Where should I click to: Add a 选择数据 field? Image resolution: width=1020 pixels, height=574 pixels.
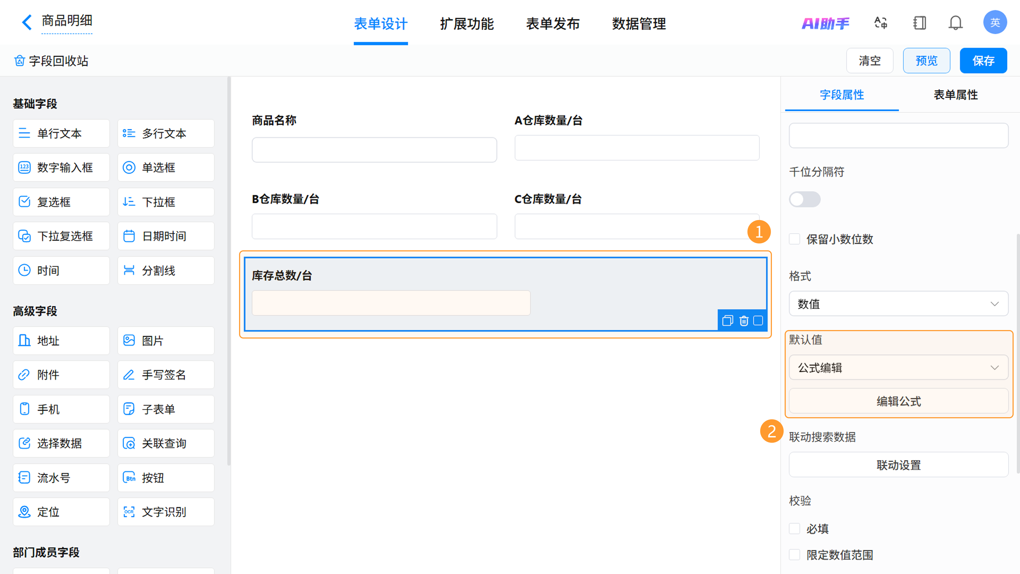pyautogui.click(x=61, y=443)
